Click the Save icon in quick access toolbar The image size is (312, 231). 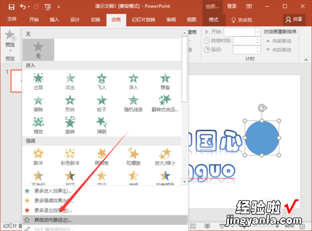tap(11, 7)
